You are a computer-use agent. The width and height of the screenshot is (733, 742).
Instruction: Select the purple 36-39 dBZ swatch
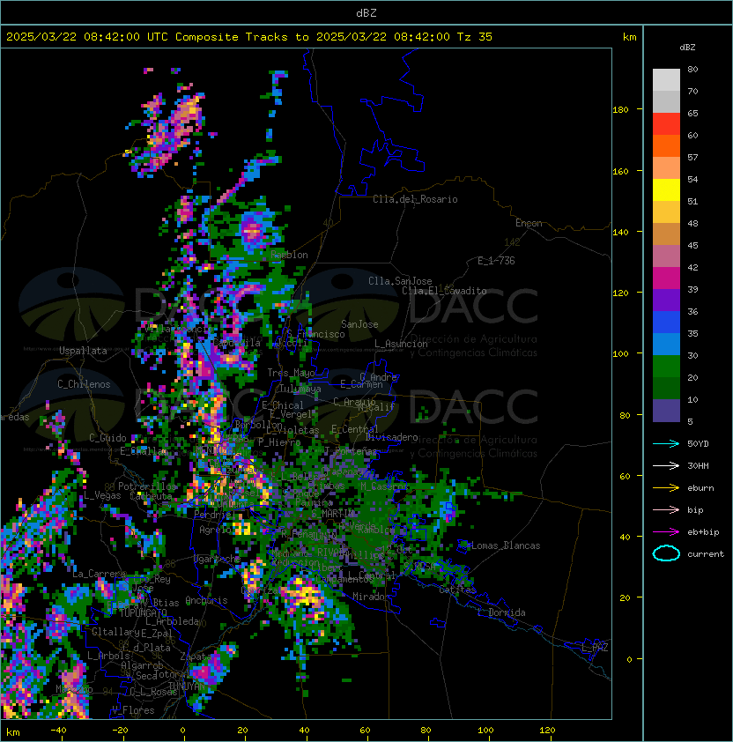[666, 300]
